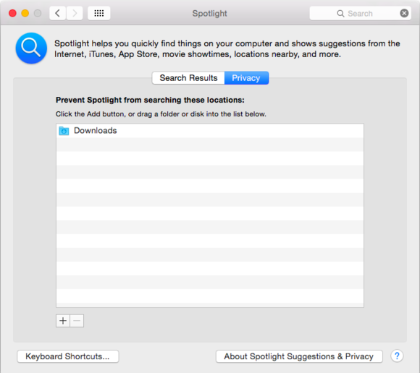The height and width of the screenshot is (373, 420).
Task: Select the Privacy tab
Action: [x=246, y=78]
